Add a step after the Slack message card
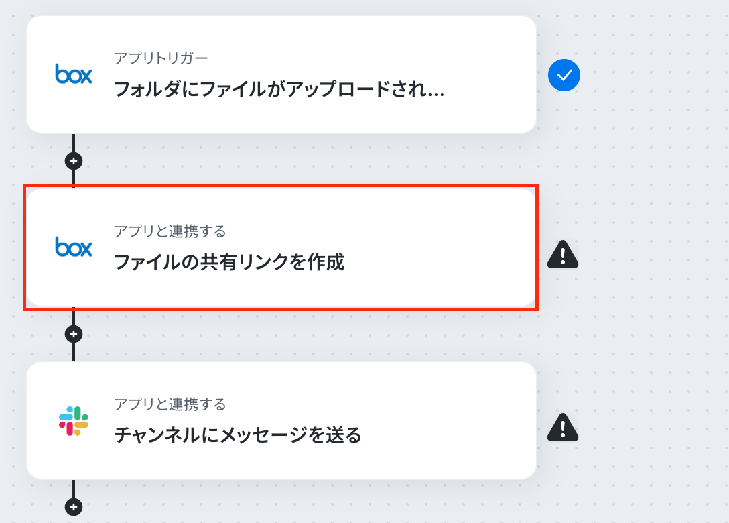 [74, 507]
